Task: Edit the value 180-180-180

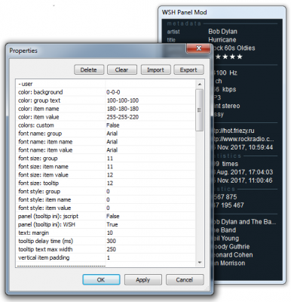Action: pos(123,109)
